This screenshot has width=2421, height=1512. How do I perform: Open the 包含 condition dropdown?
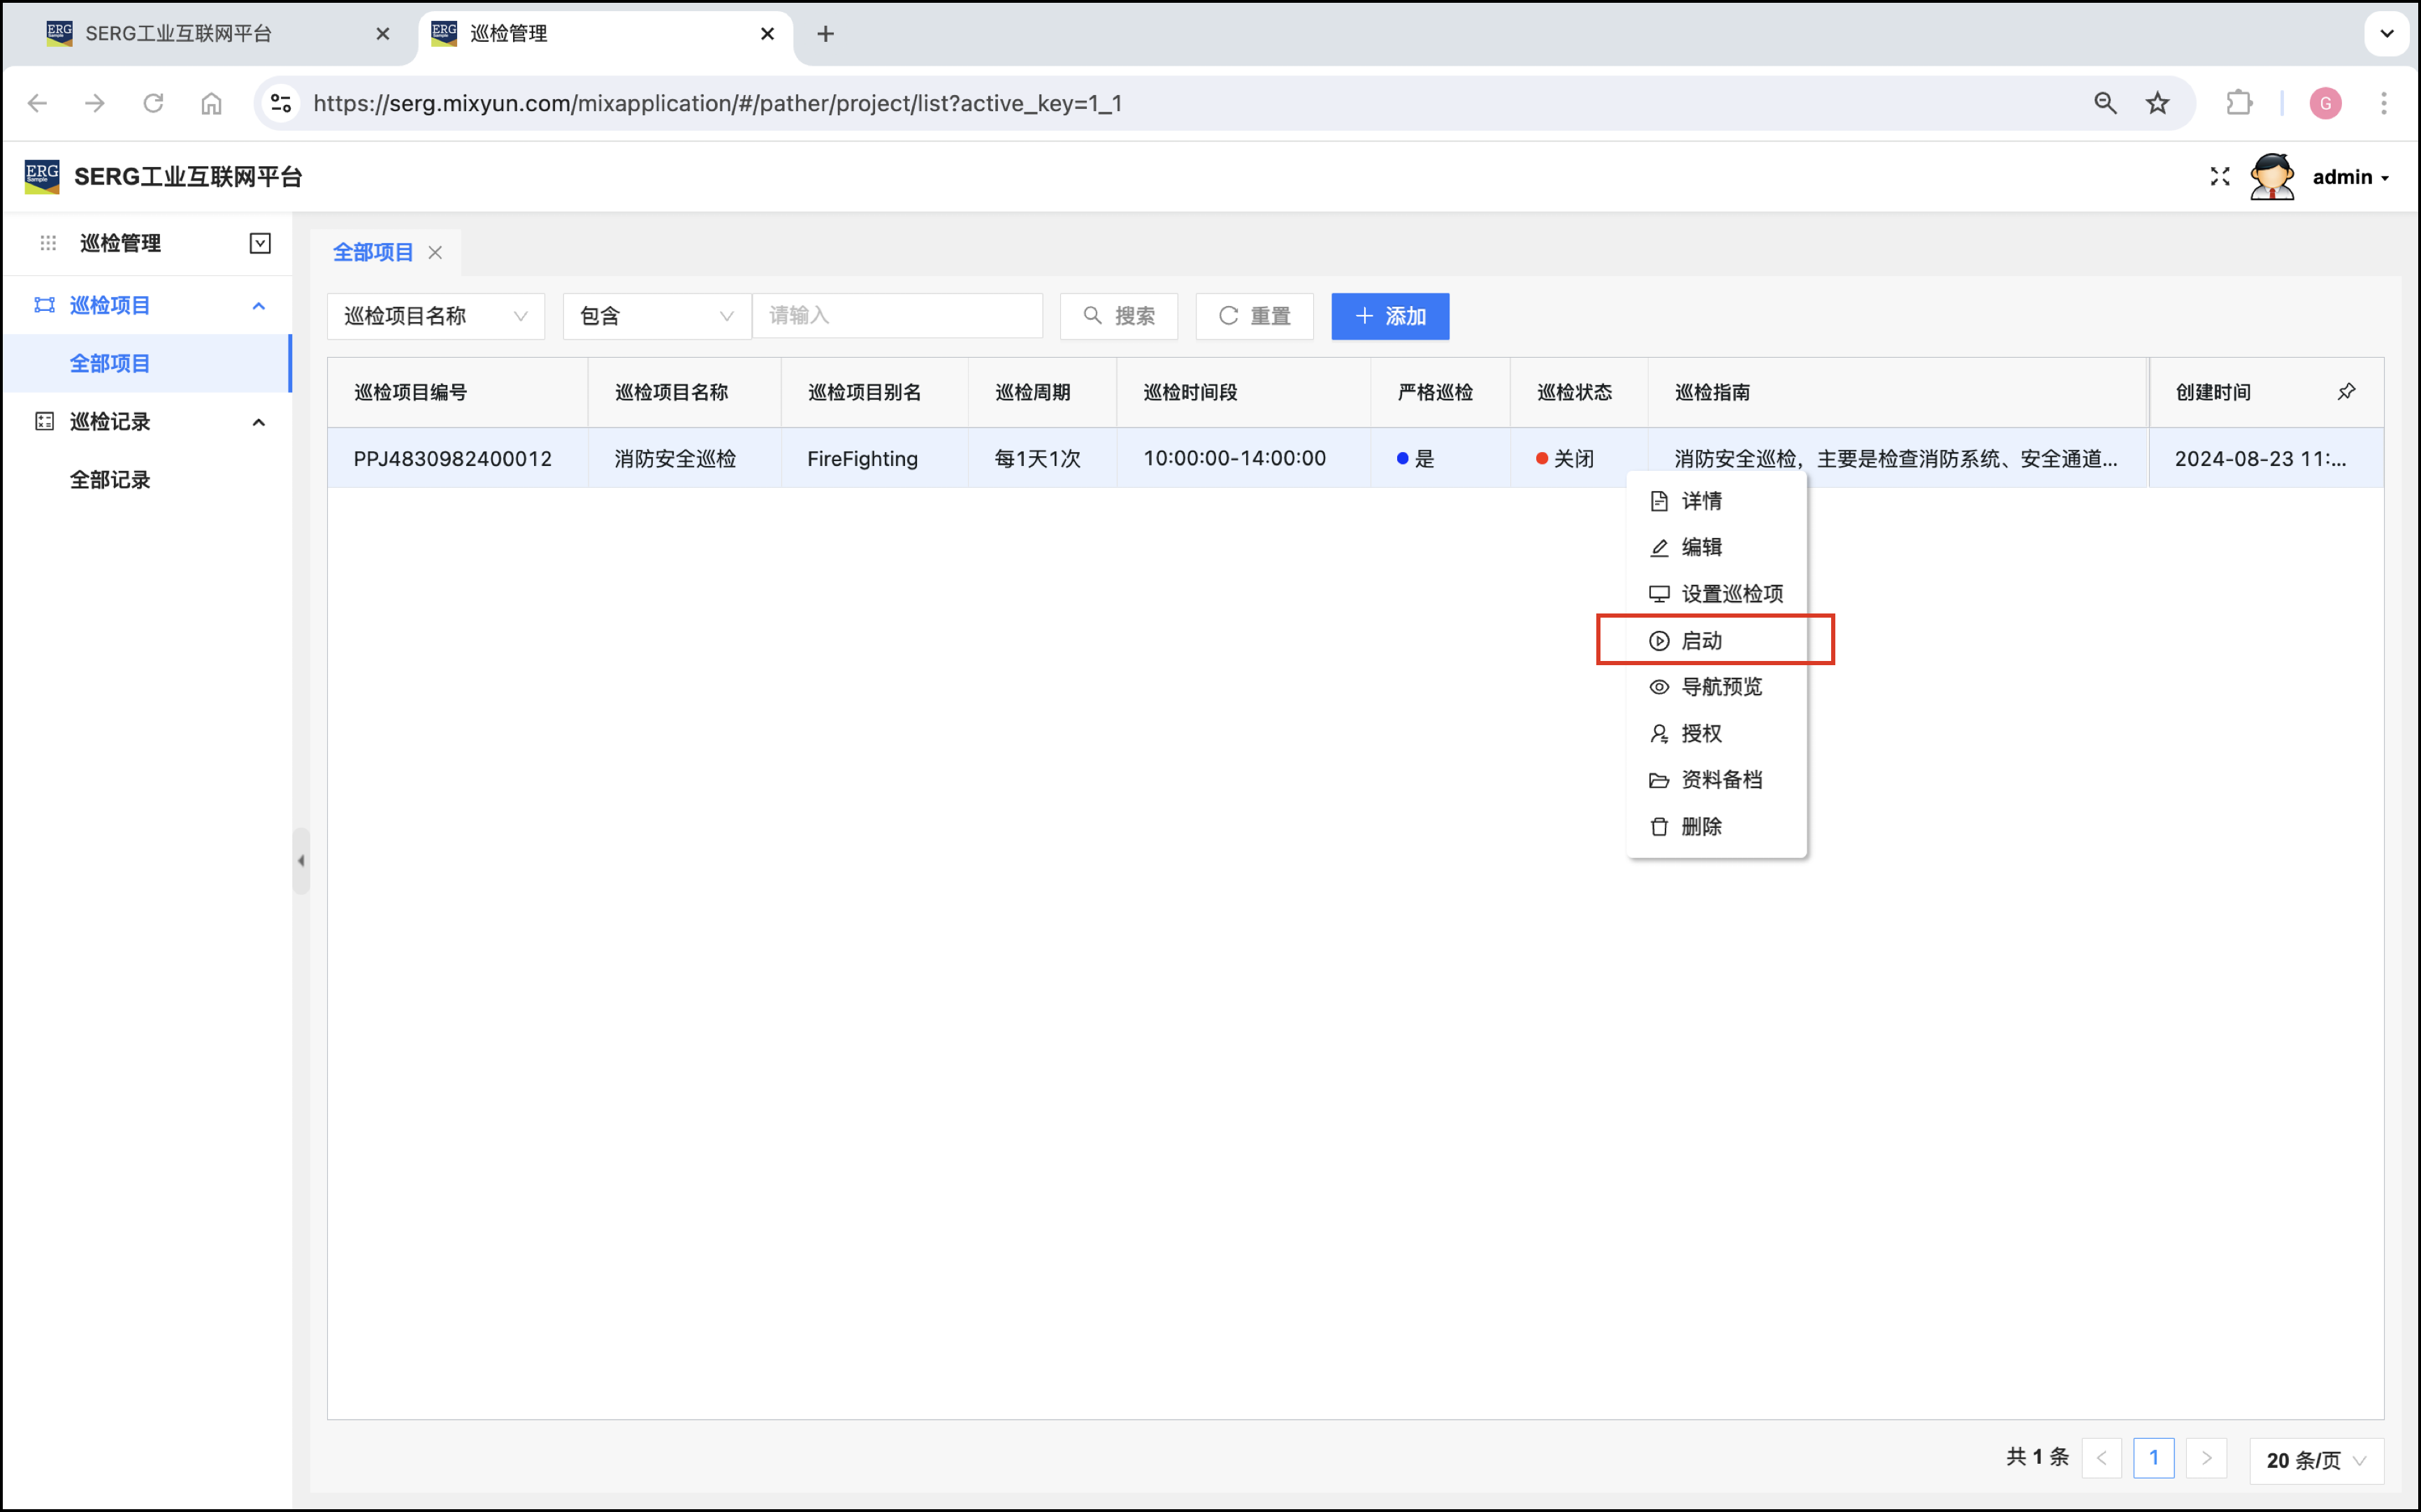656,316
